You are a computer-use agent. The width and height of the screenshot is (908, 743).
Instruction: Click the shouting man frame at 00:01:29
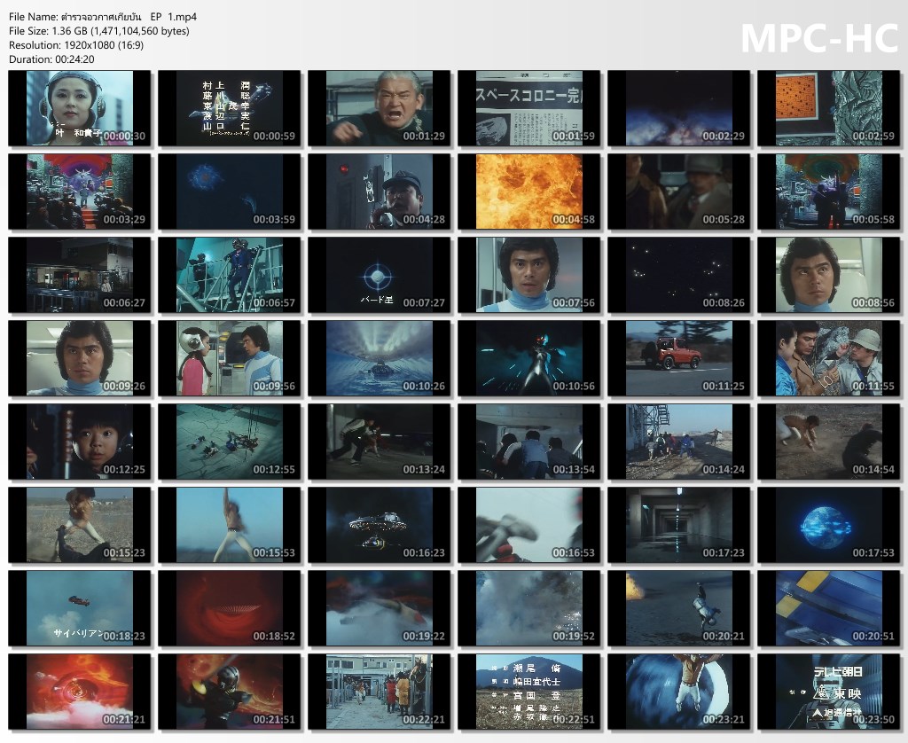click(x=380, y=108)
